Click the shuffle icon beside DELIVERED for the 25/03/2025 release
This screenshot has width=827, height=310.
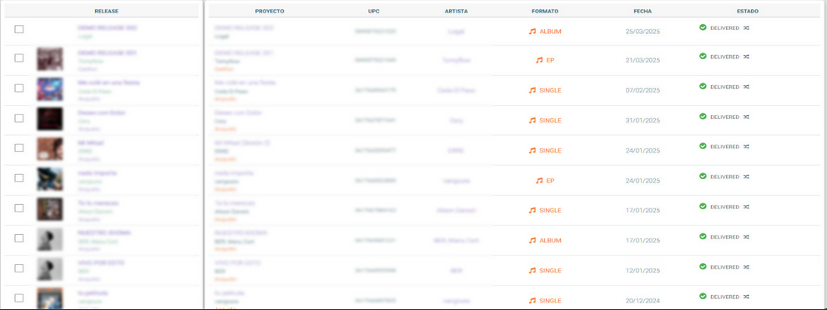pos(746,27)
